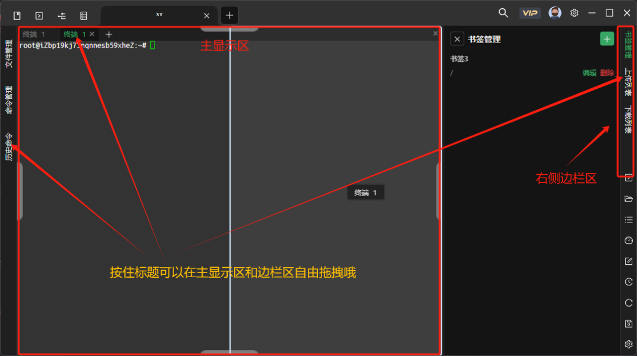Click the clock history icon in right sidebar
The image size is (637, 356).
point(628,282)
